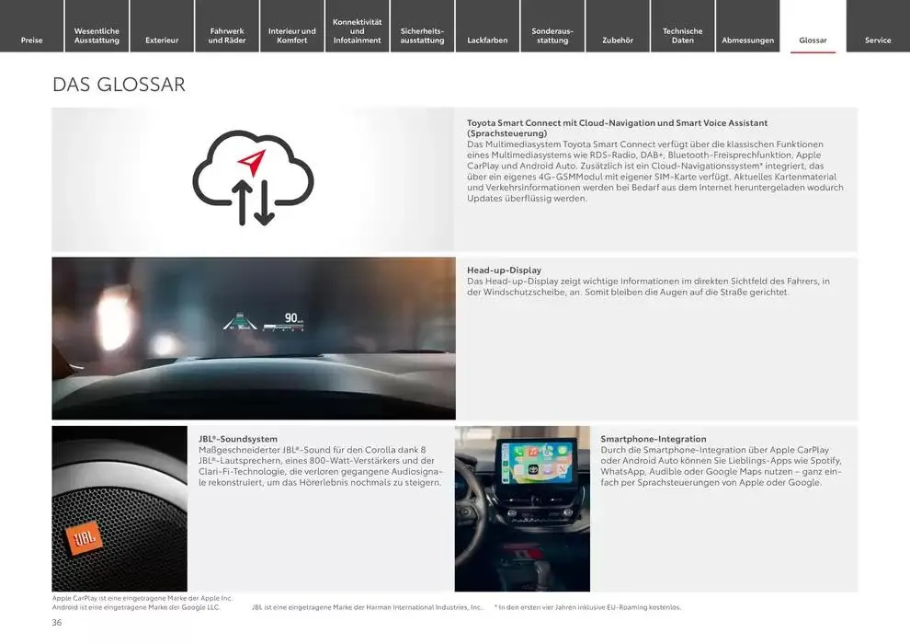Click the Smartphone-Integration dashboard photo

coord(522,508)
